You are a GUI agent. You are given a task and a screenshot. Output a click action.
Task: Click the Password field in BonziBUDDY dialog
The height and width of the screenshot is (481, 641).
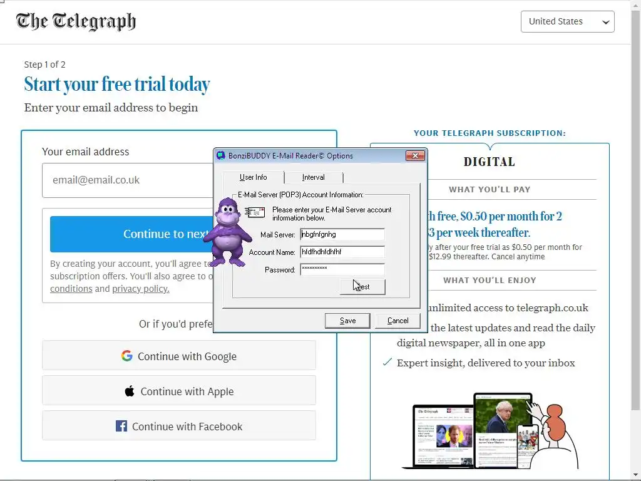click(x=342, y=269)
